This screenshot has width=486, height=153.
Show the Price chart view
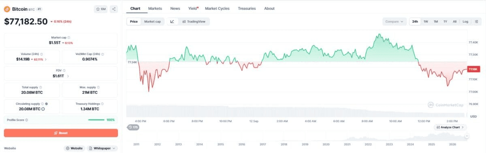[134, 21]
